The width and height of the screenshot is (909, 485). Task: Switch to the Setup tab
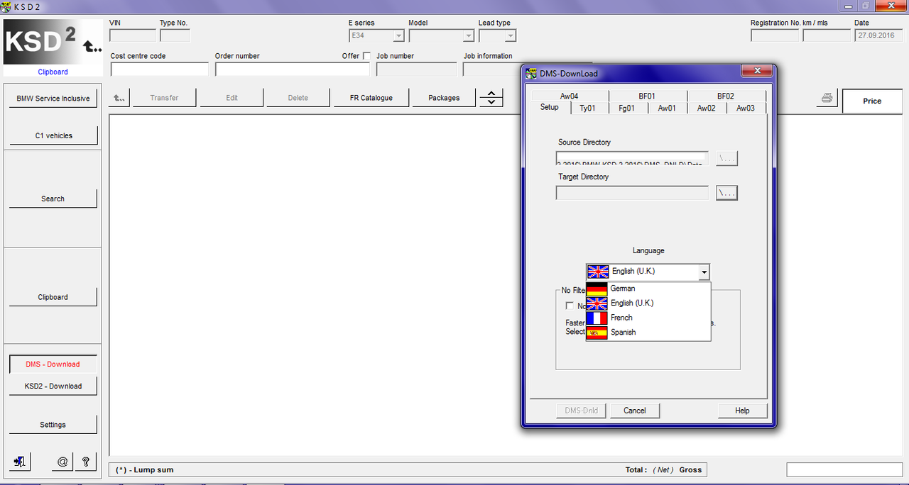550,107
